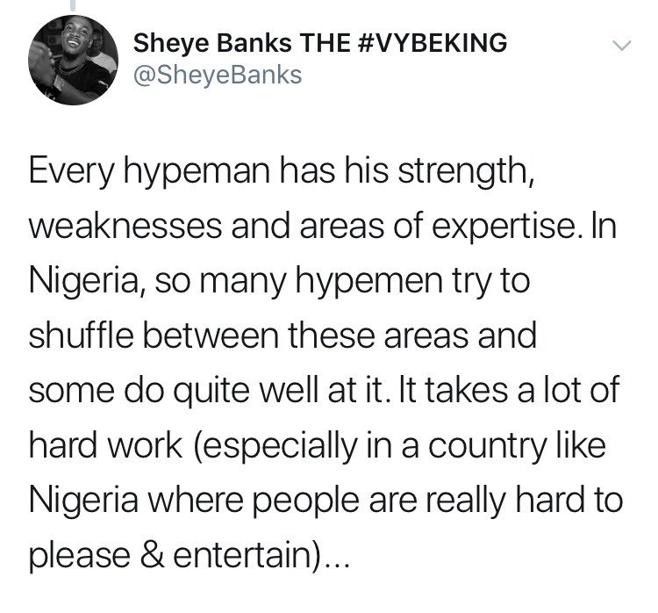
Task: Click the ampersand in 'please & entertain'
Action: point(153,554)
